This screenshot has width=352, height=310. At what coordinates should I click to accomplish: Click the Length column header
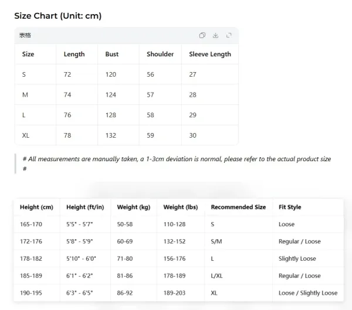click(74, 54)
